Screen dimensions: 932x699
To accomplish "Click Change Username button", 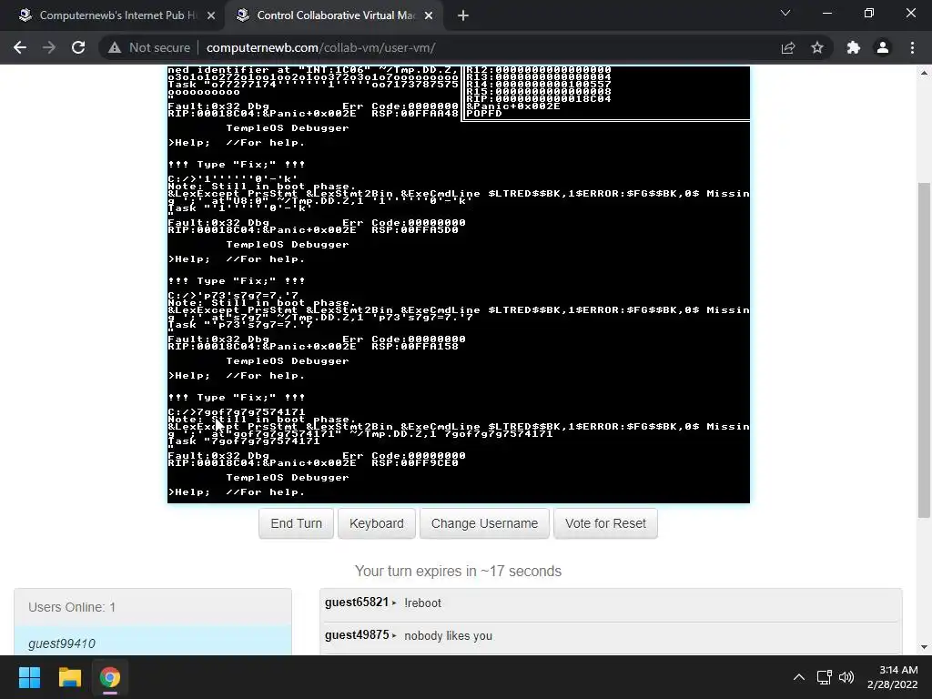I will pyautogui.click(x=484, y=523).
